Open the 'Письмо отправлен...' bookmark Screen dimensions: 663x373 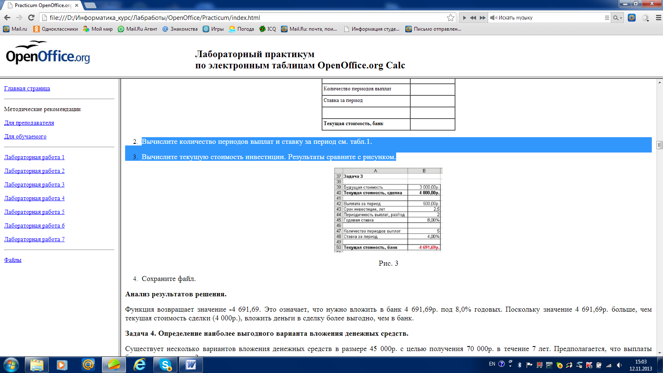[433, 29]
